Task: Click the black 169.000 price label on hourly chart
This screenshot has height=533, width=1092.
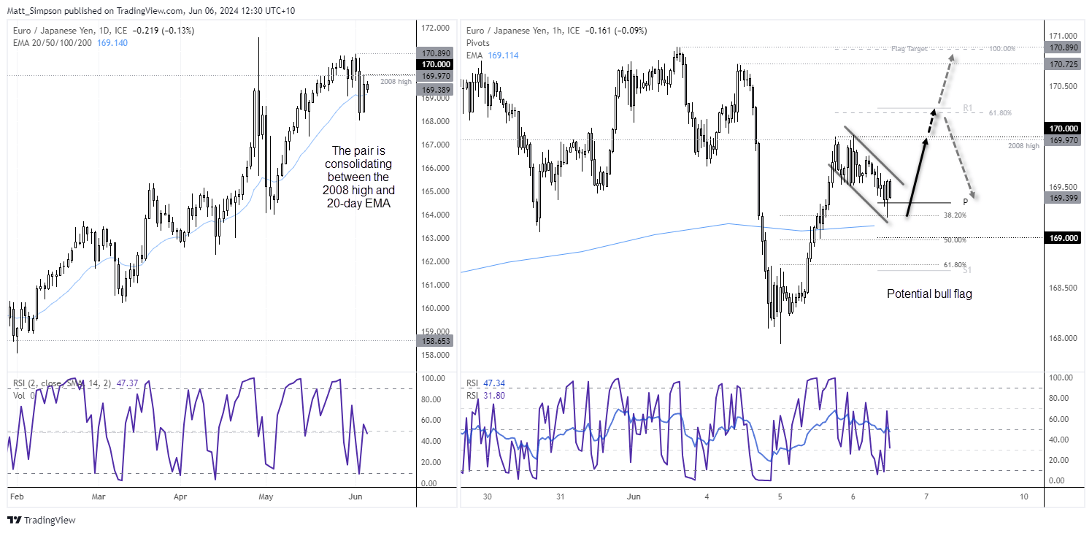Action: click(1064, 238)
